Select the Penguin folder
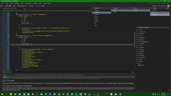The width and height of the screenshot is (171, 96). (x=142, y=51)
